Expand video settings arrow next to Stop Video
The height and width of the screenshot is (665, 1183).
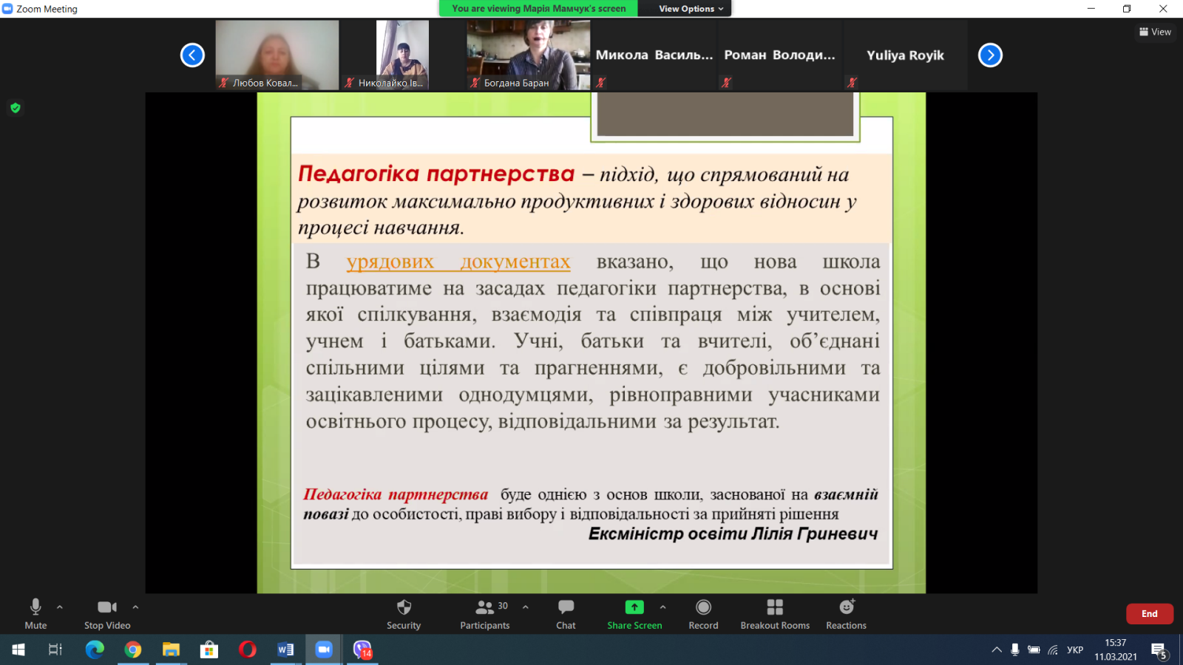coord(135,607)
